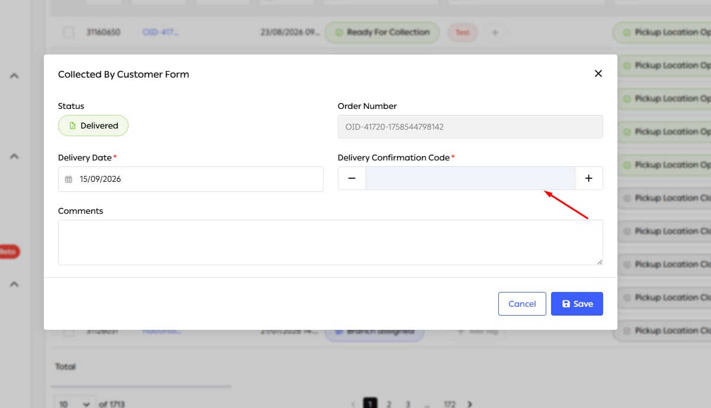Screen dimensions: 711x408
Task: Increase the Delivery Confirmation Code with plus
Action: [588, 178]
